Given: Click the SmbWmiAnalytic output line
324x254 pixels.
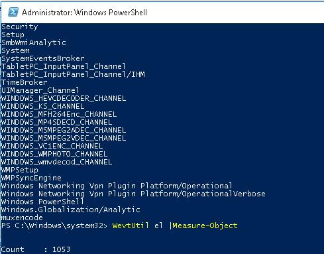Looking at the screenshot, I should pos(34,42).
